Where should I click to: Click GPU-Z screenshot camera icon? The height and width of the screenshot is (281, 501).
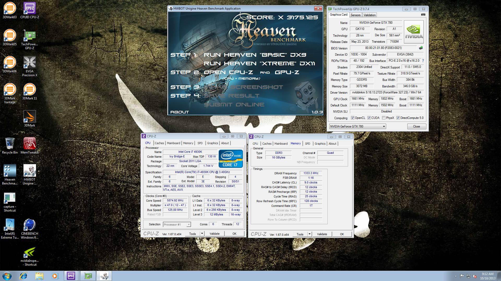tap(423, 15)
